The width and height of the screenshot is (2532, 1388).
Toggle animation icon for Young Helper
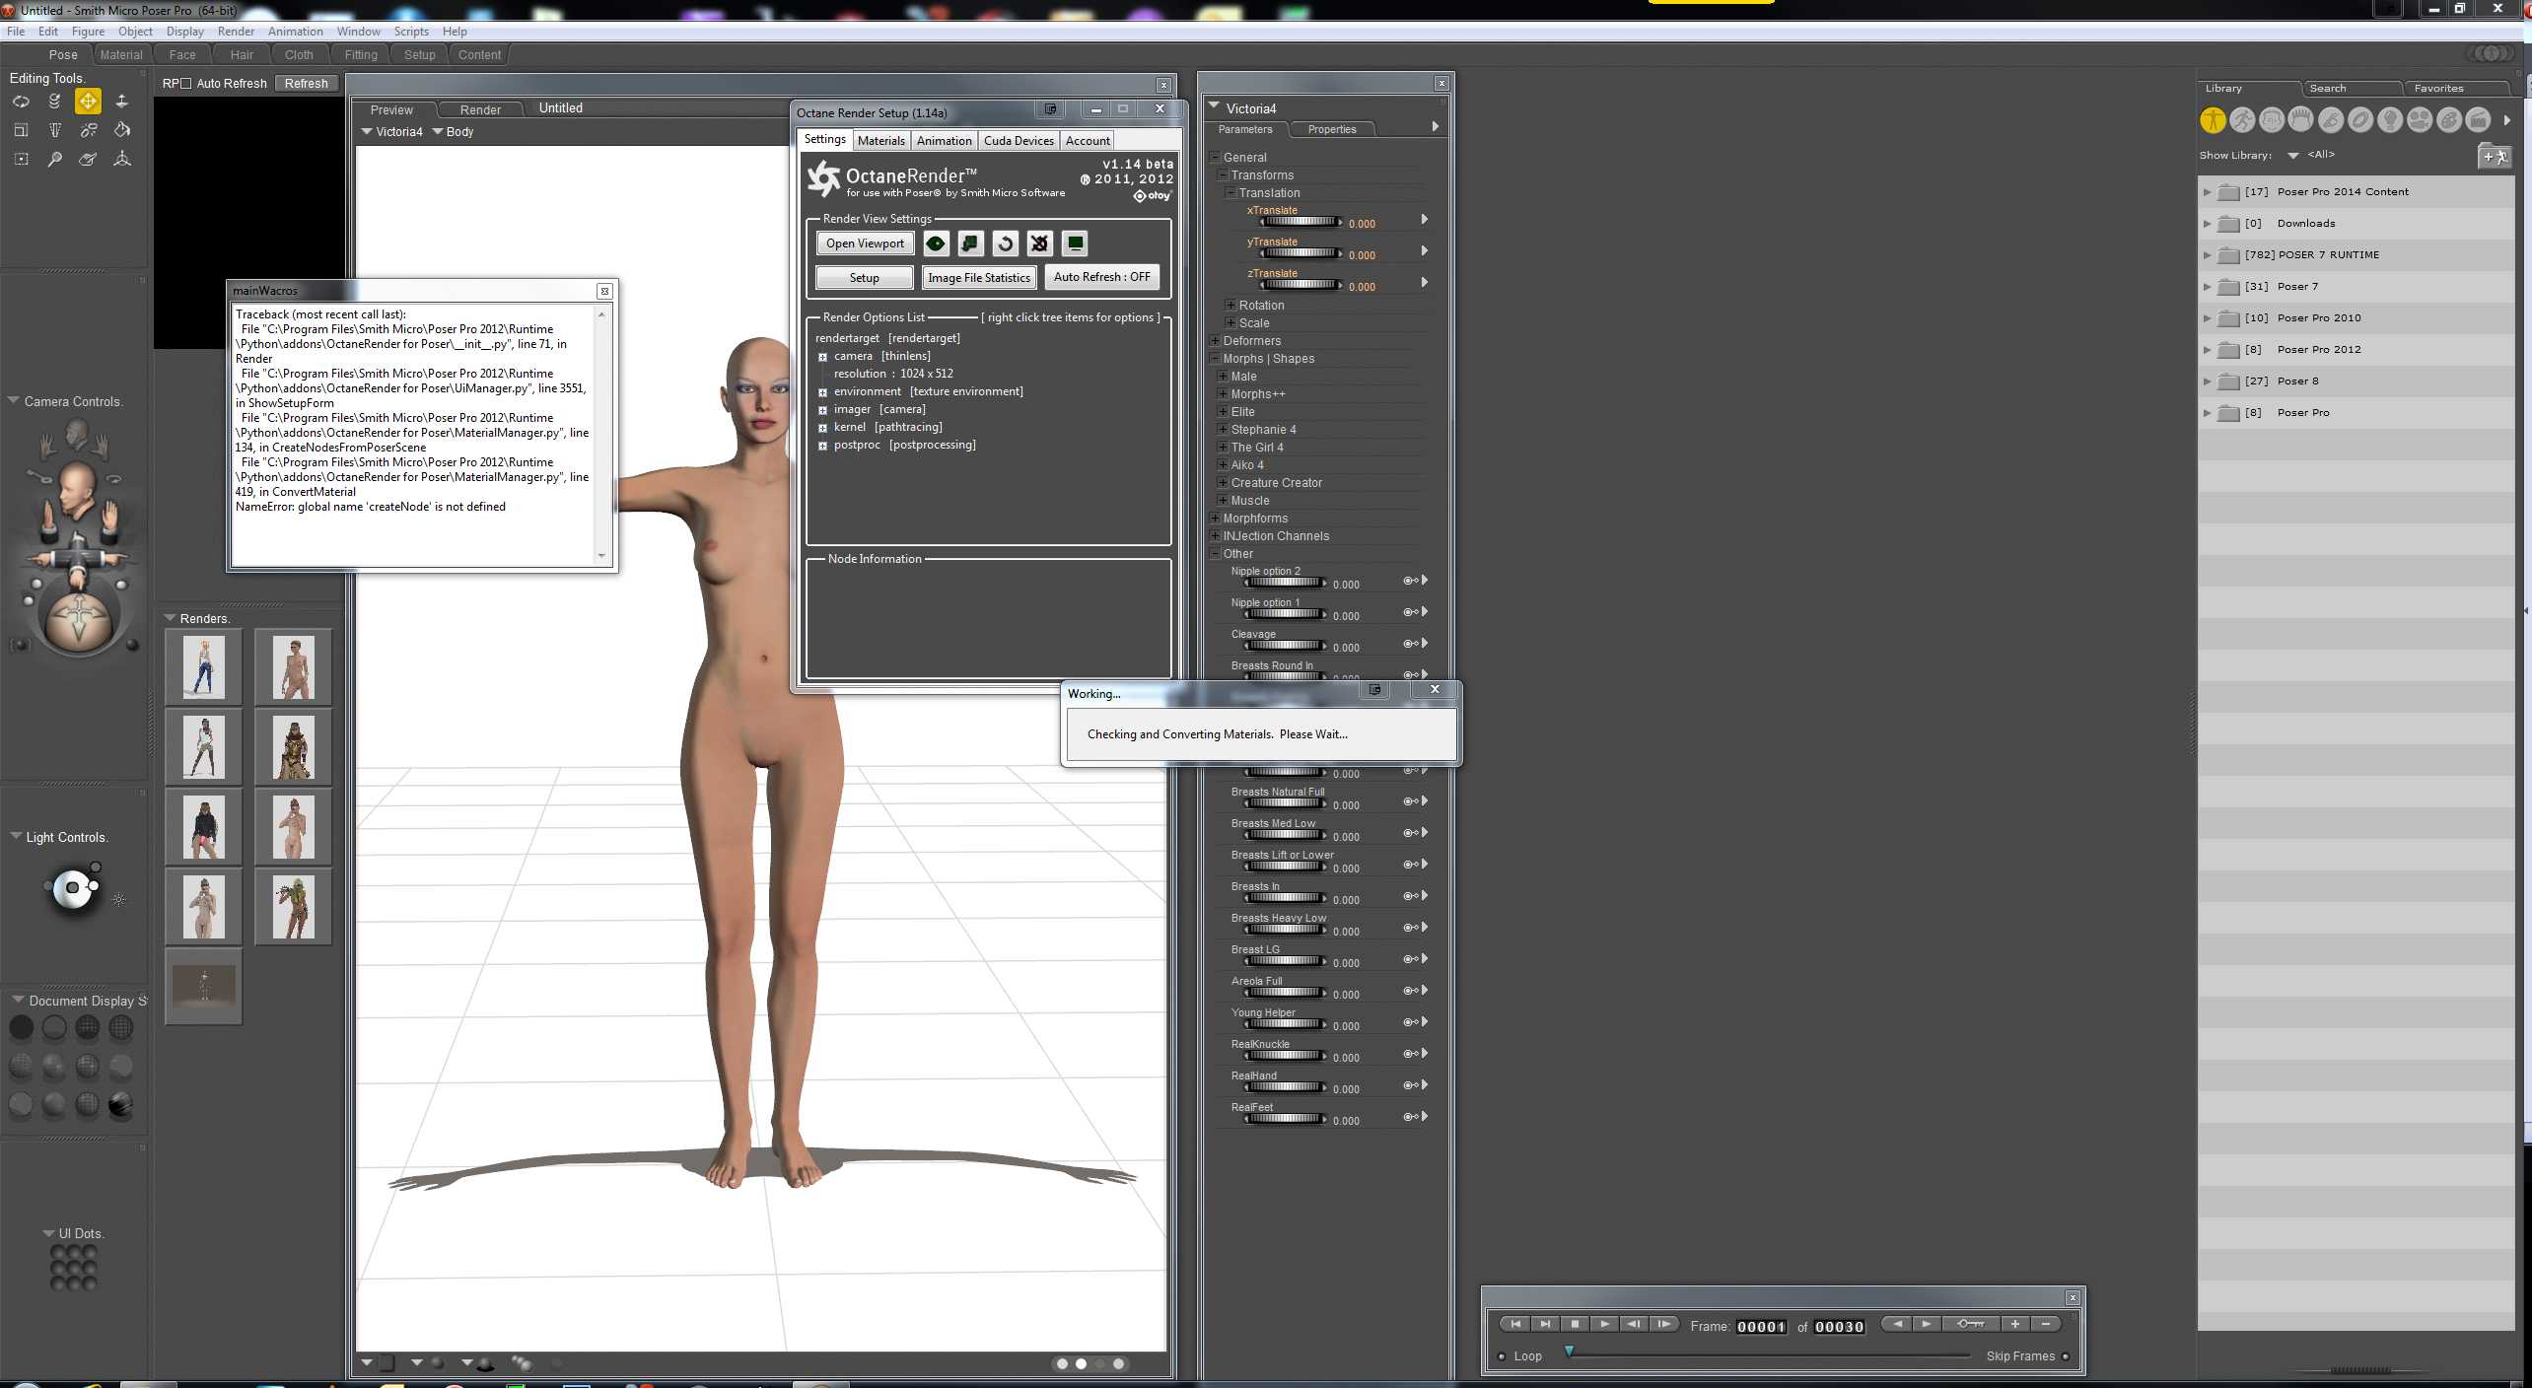tap(1411, 1022)
